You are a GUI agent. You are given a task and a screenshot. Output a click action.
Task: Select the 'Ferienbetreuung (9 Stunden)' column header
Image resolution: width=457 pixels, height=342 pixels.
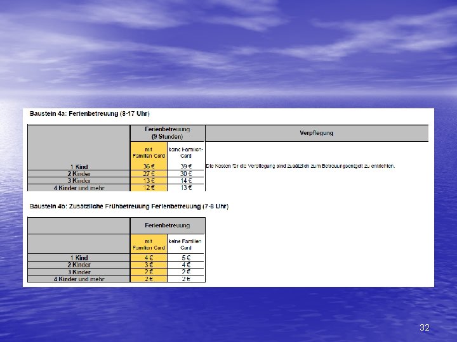(x=168, y=133)
